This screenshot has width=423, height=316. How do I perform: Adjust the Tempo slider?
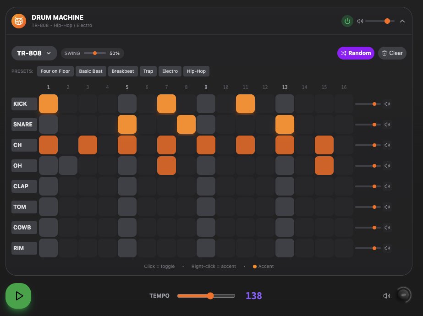[206, 296]
